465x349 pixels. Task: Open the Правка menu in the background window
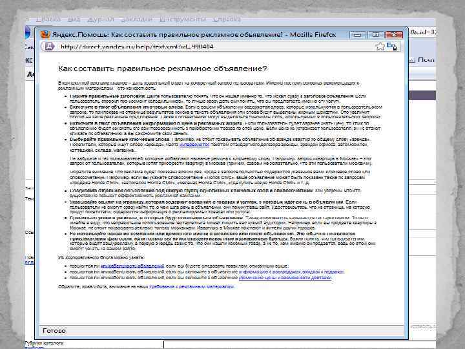point(48,19)
